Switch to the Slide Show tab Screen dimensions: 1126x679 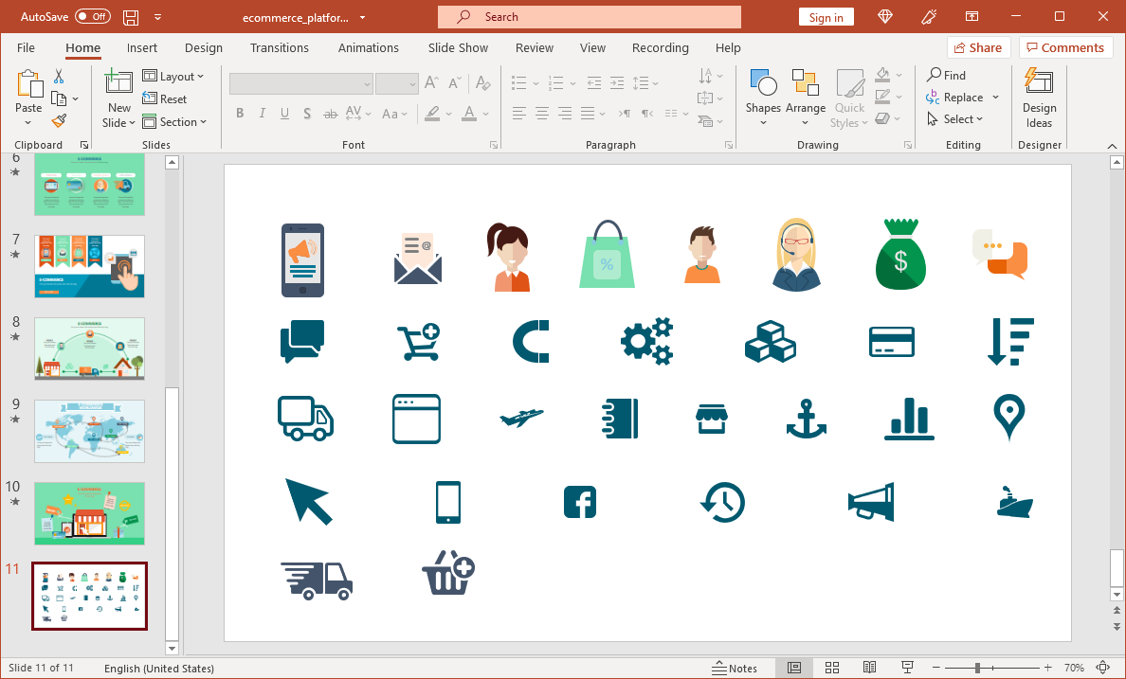[458, 48]
